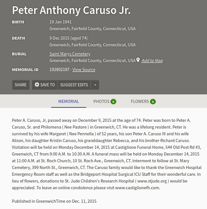Screen dimensions: 207x209
Task: Click the Suggest Edits button
Action: click(74, 85)
